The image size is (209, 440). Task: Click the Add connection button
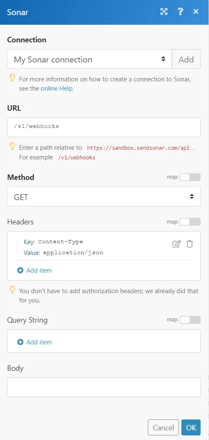(x=186, y=59)
